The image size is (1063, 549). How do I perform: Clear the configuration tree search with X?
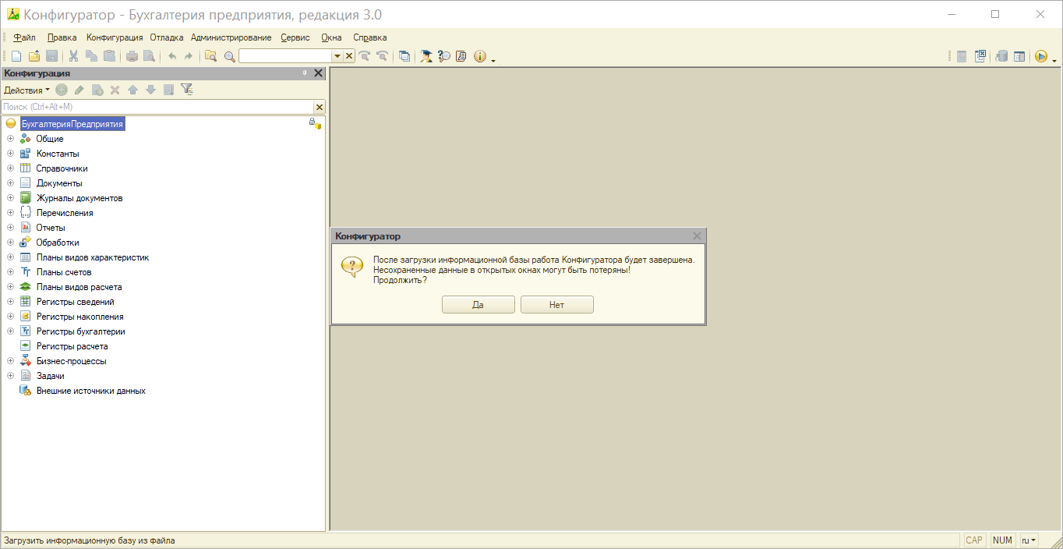pyautogui.click(x=319, y=107)
